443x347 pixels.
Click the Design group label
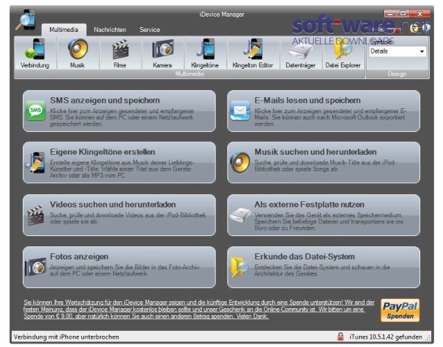click(397, 74)
